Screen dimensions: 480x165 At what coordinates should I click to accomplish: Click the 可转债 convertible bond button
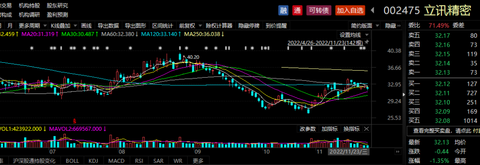[319, 10]
